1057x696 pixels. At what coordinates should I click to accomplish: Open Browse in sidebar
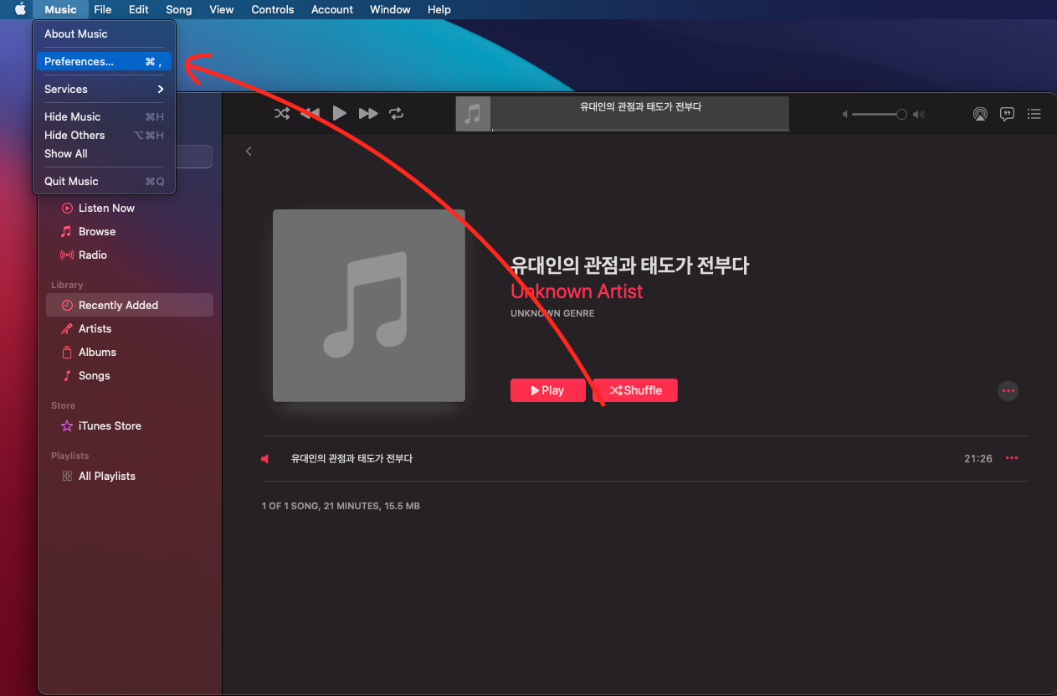[130, 231]
